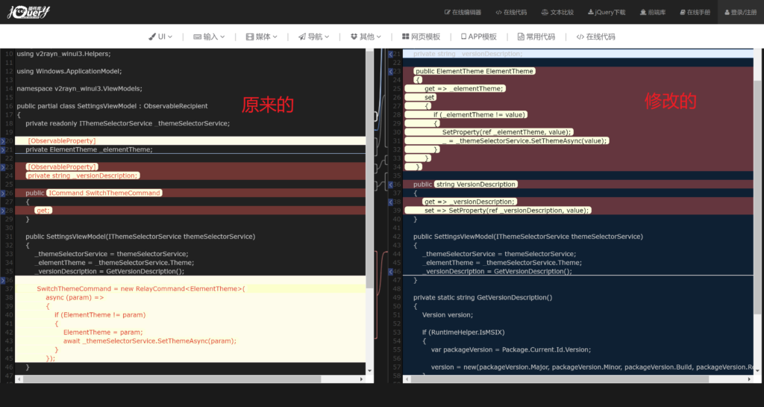Click line 'namespace v2rayn_winui3.ViewModels;' in left pane
The image size is (764, 407).
pos(79,89)
